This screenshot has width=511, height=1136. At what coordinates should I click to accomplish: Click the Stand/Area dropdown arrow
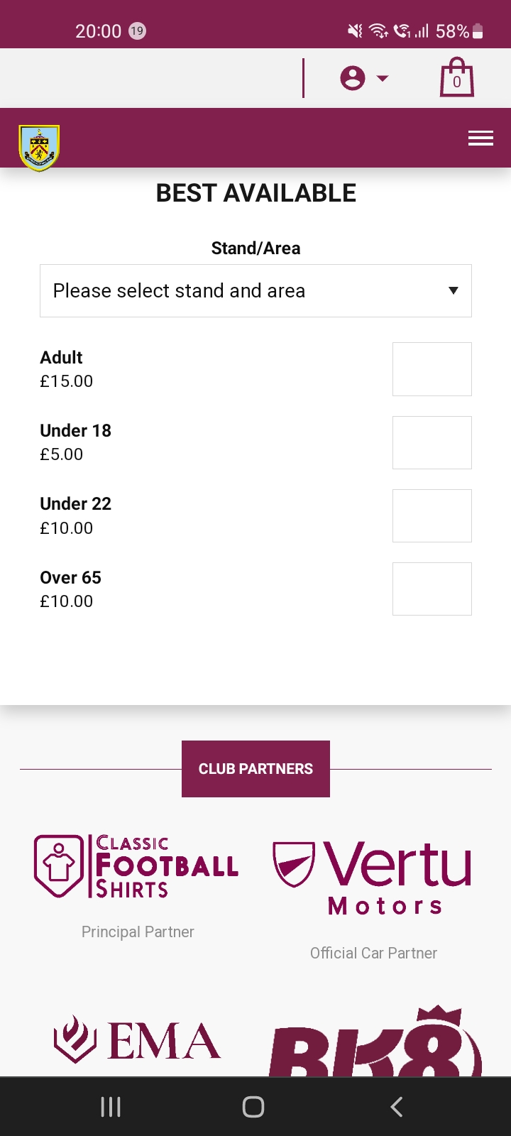[454, 290]
